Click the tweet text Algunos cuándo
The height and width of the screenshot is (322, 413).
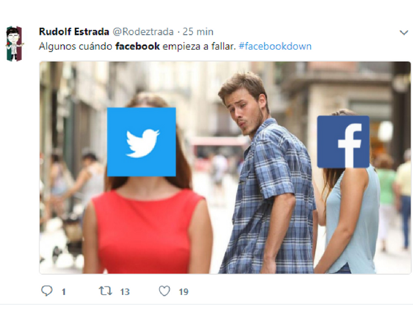click(x=76, y=46)
